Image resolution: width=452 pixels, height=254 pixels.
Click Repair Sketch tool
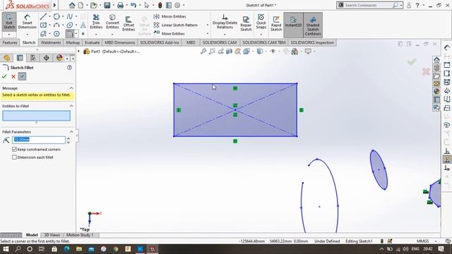[x=246, y=23]
